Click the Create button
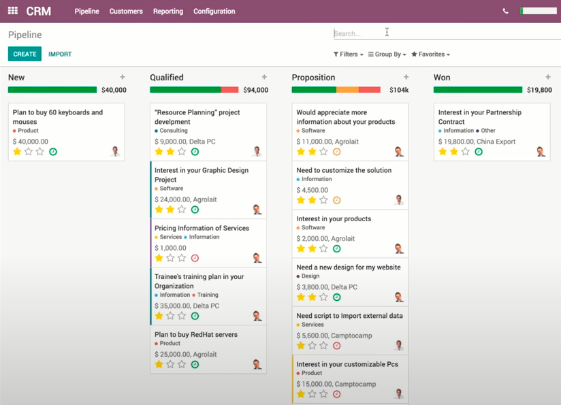The width and height of the screenshot is (561, 405). [x=25, y=54]
